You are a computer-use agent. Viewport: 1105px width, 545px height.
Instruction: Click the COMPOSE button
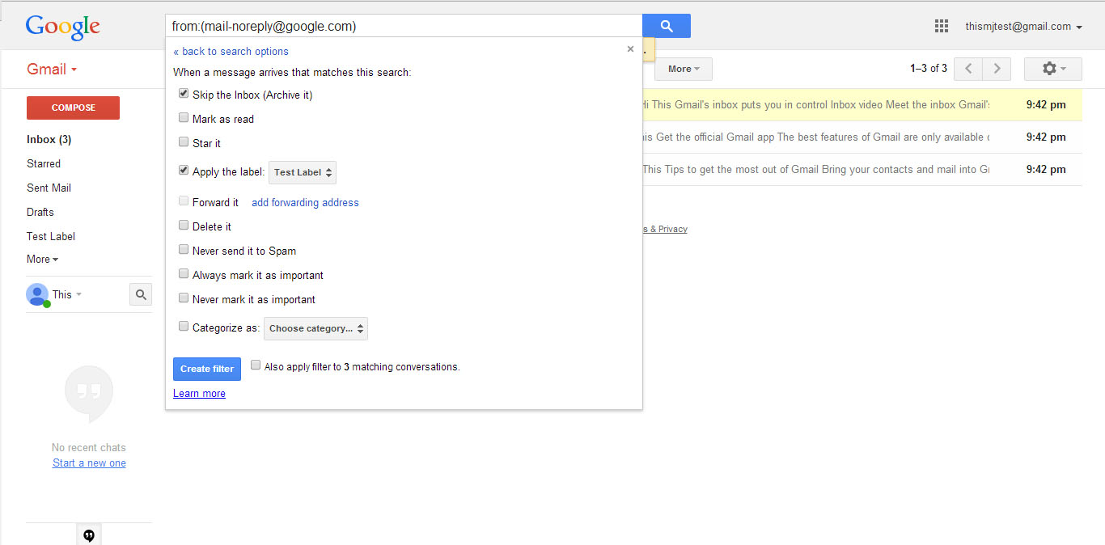point(73,108)
